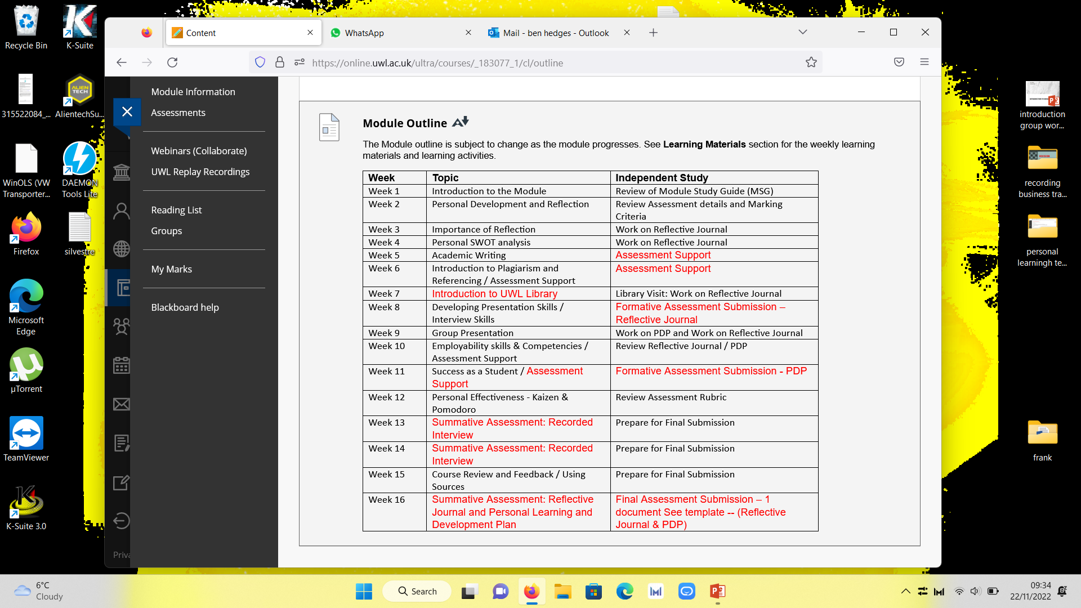This screenshot has width=1081, height=608.
Task: Click the site padlock security icon
Action: (280, 62)
